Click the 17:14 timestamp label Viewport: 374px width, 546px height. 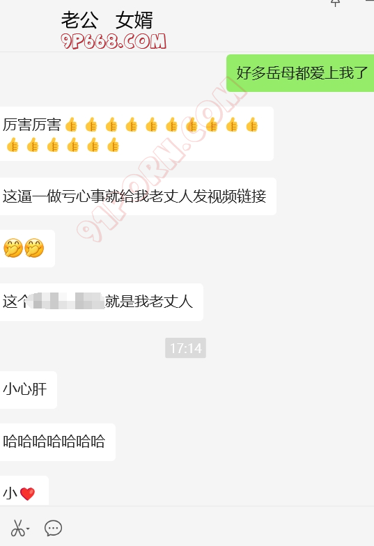(x=185, y=348)
